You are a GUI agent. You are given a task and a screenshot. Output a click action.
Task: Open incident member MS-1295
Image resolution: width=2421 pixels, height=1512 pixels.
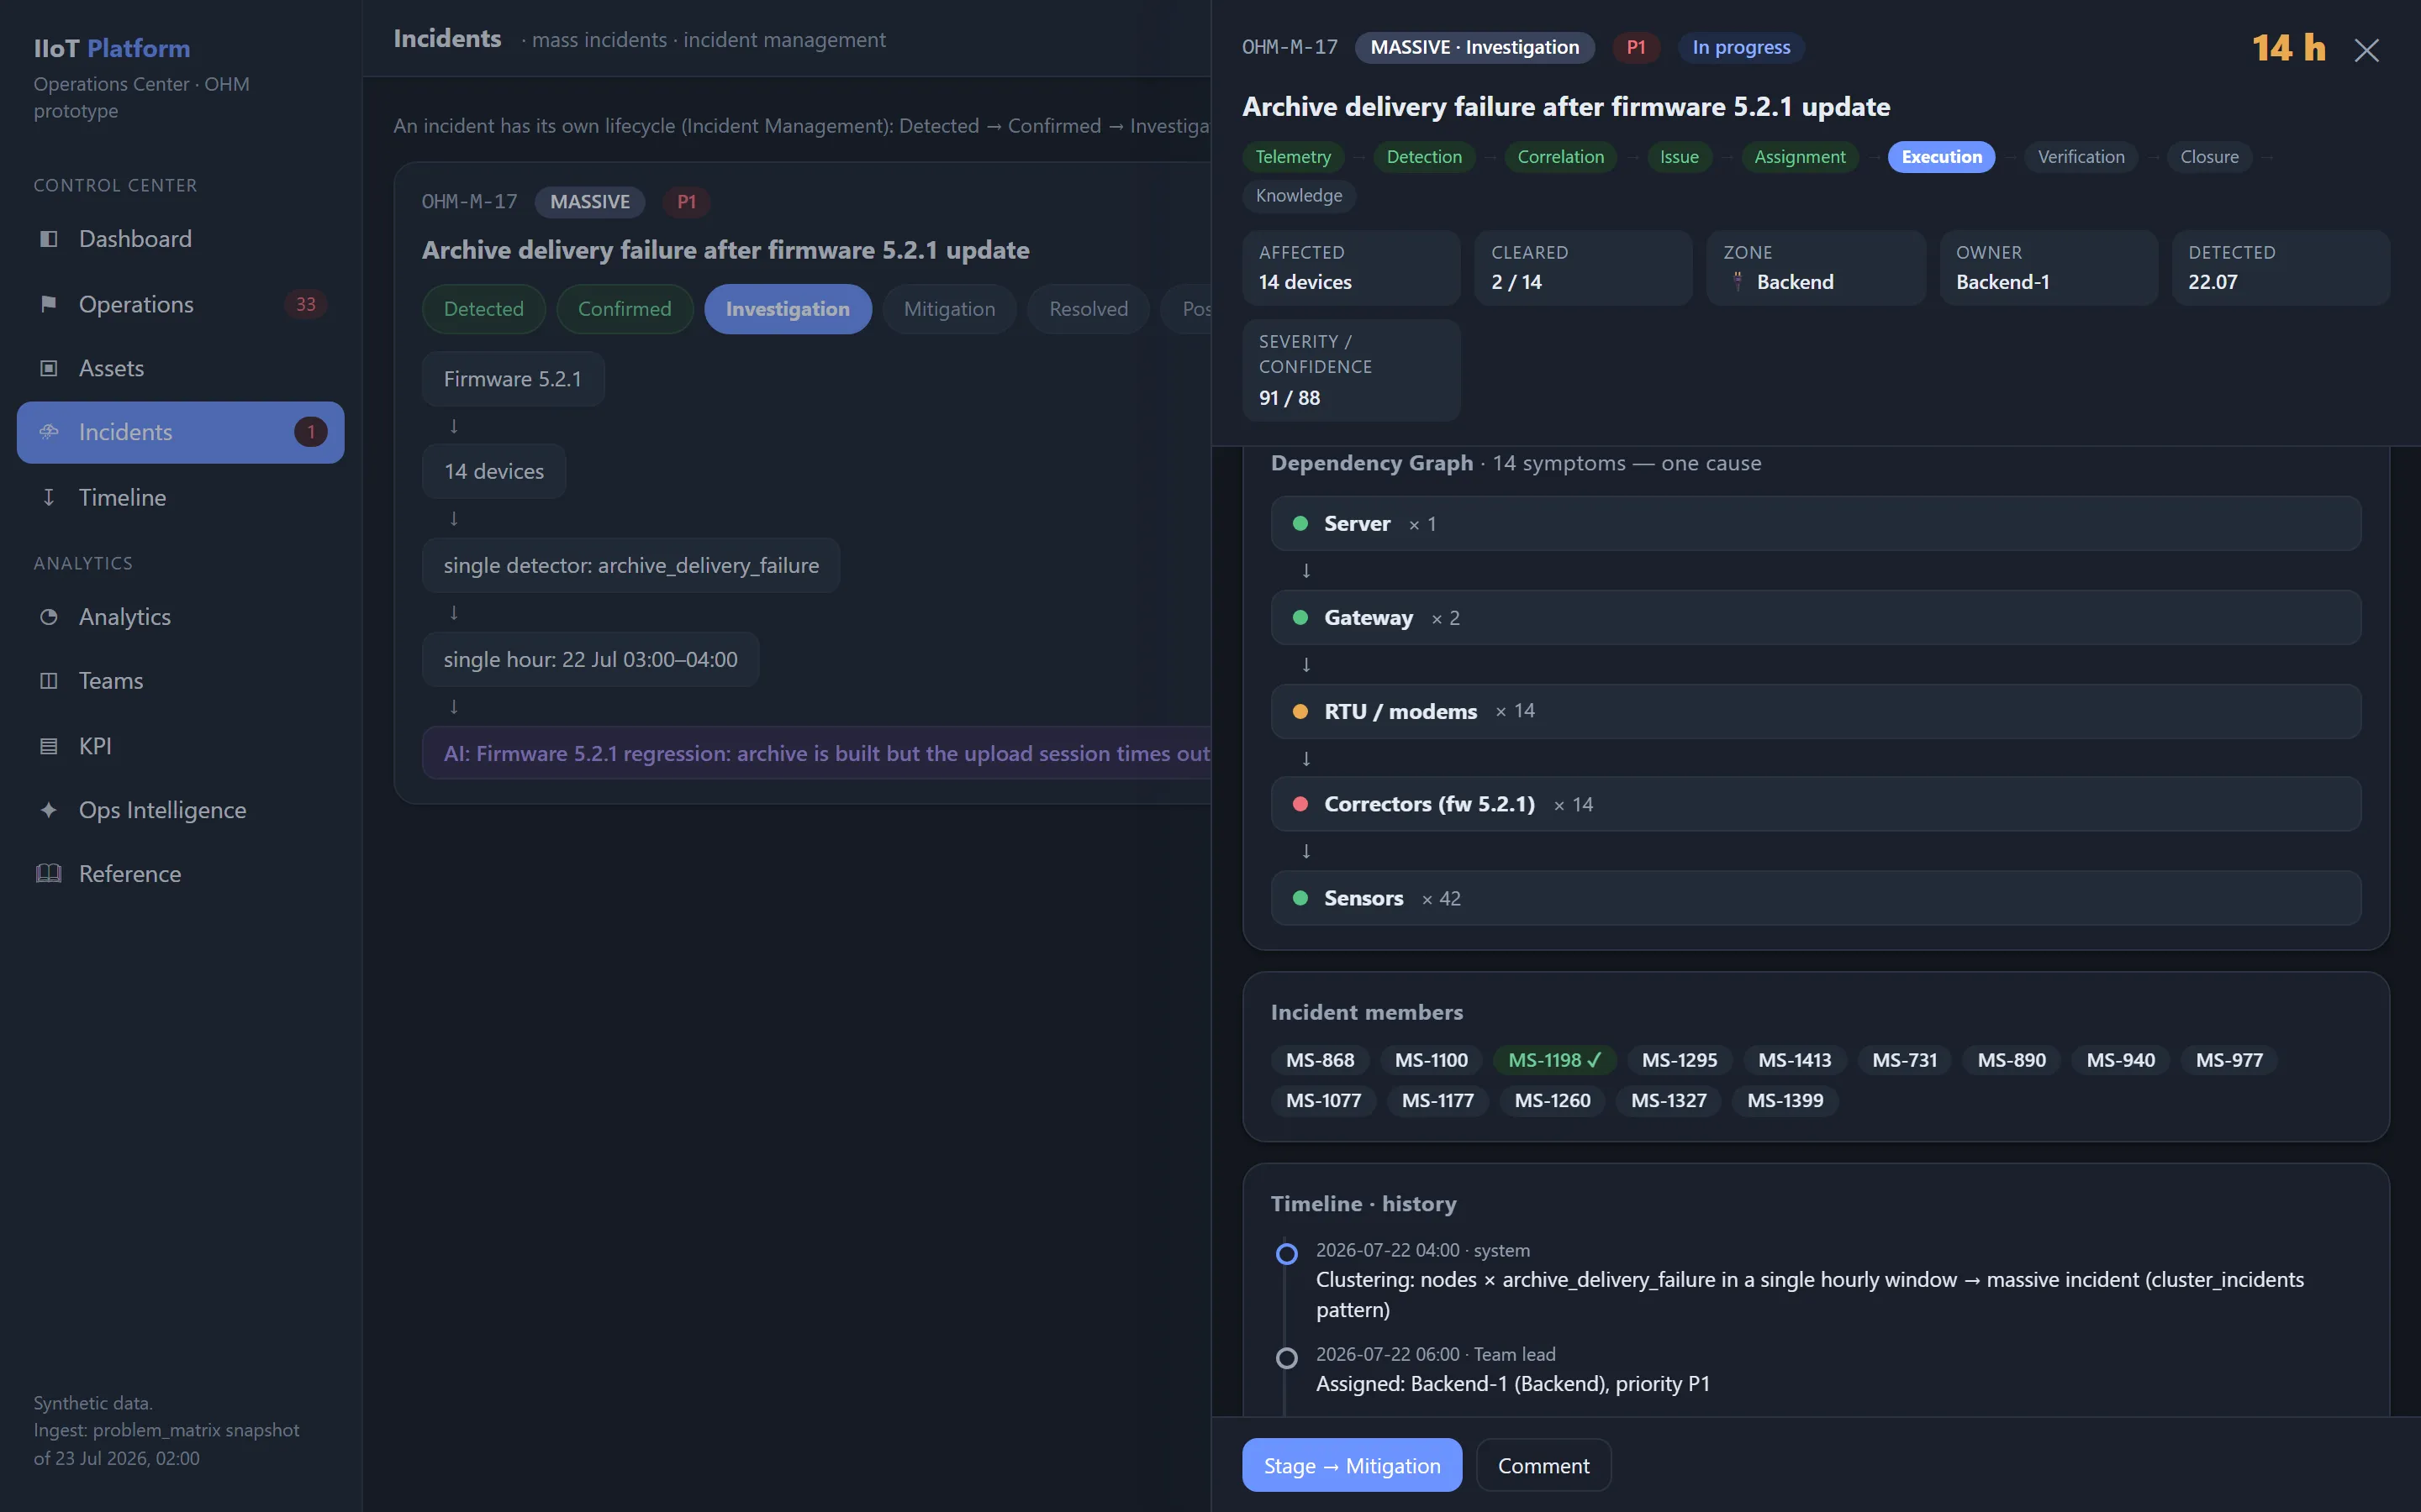1679,1060
